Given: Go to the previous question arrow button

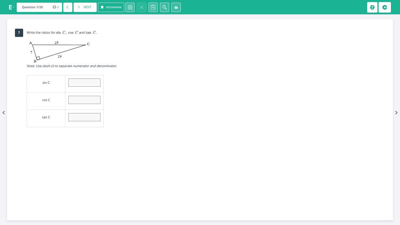Looking at the screenshot, I should coord(68,7).
